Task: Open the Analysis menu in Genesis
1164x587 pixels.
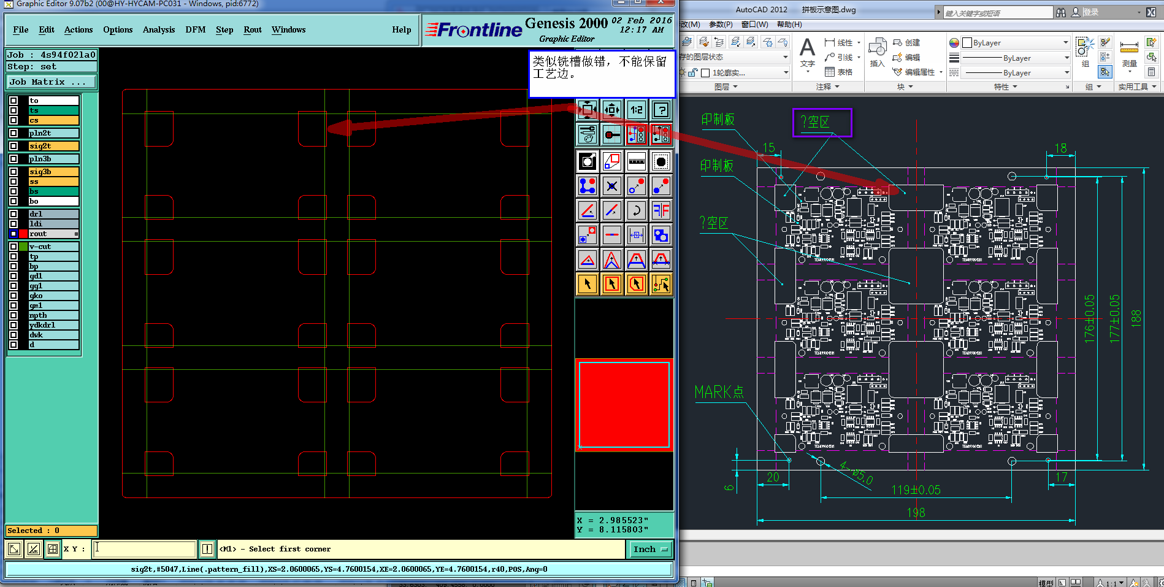Action: pos(159,29)
